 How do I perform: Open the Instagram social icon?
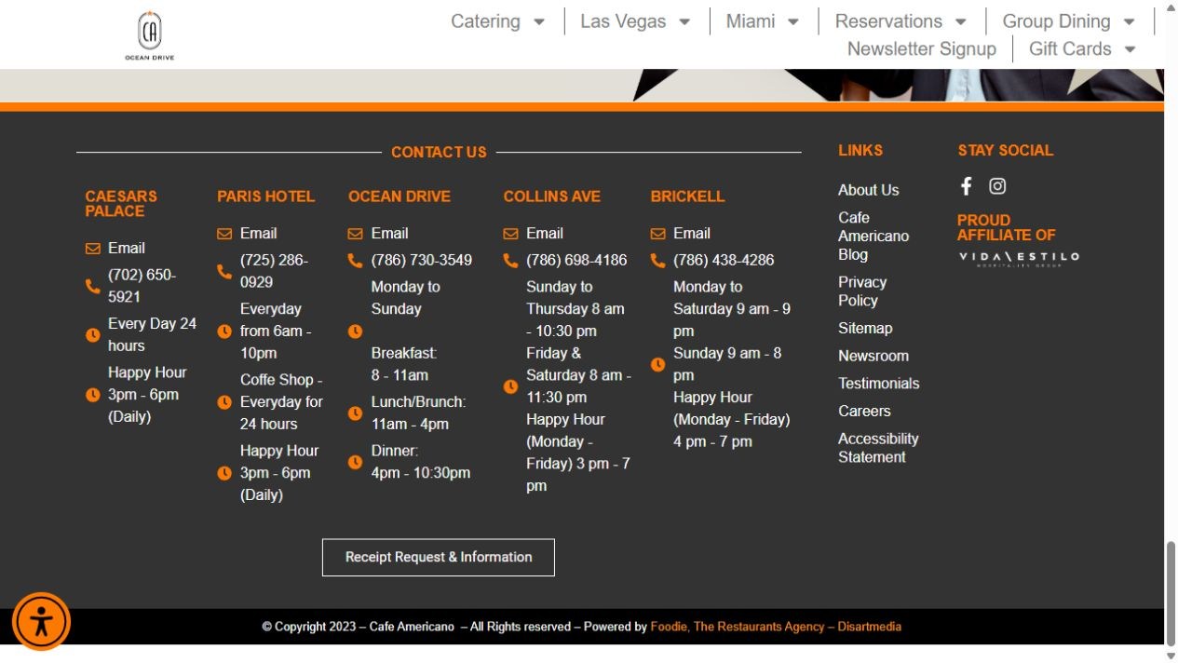(997, 186)
